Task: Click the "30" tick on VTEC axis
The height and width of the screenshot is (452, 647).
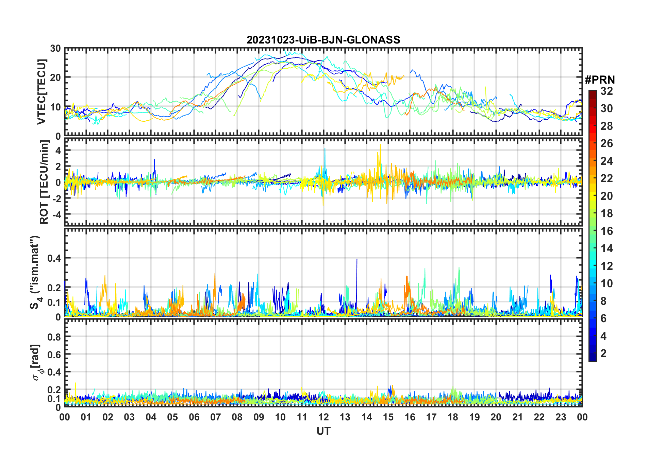Action: [55, 49]
